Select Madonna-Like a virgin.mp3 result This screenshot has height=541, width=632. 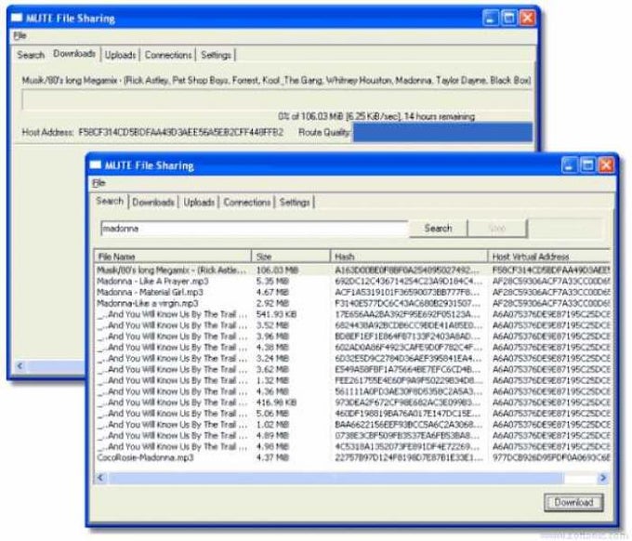(x=352, y=303)
